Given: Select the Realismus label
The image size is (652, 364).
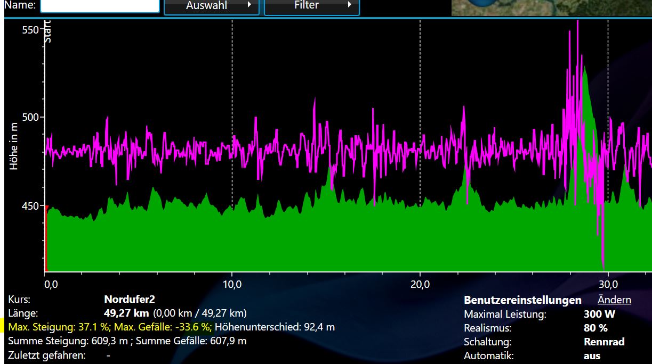Looking at the screenshot, I should (487, 328).
